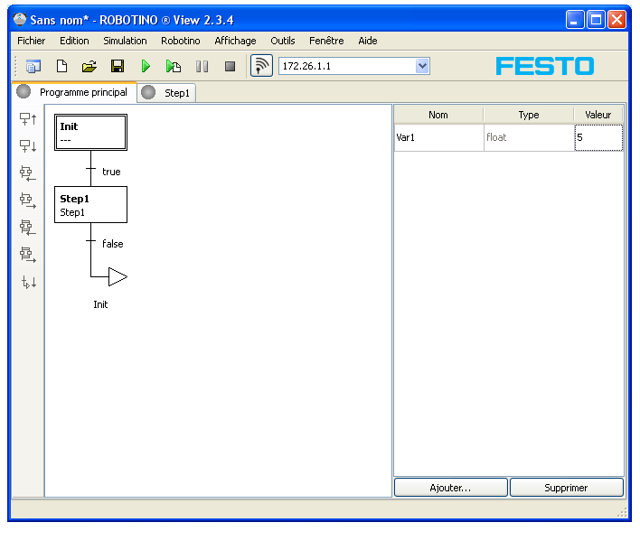Click the Supprimer button
The width and height of the screenshot is (640, 541).
click(x=567, y=488)
